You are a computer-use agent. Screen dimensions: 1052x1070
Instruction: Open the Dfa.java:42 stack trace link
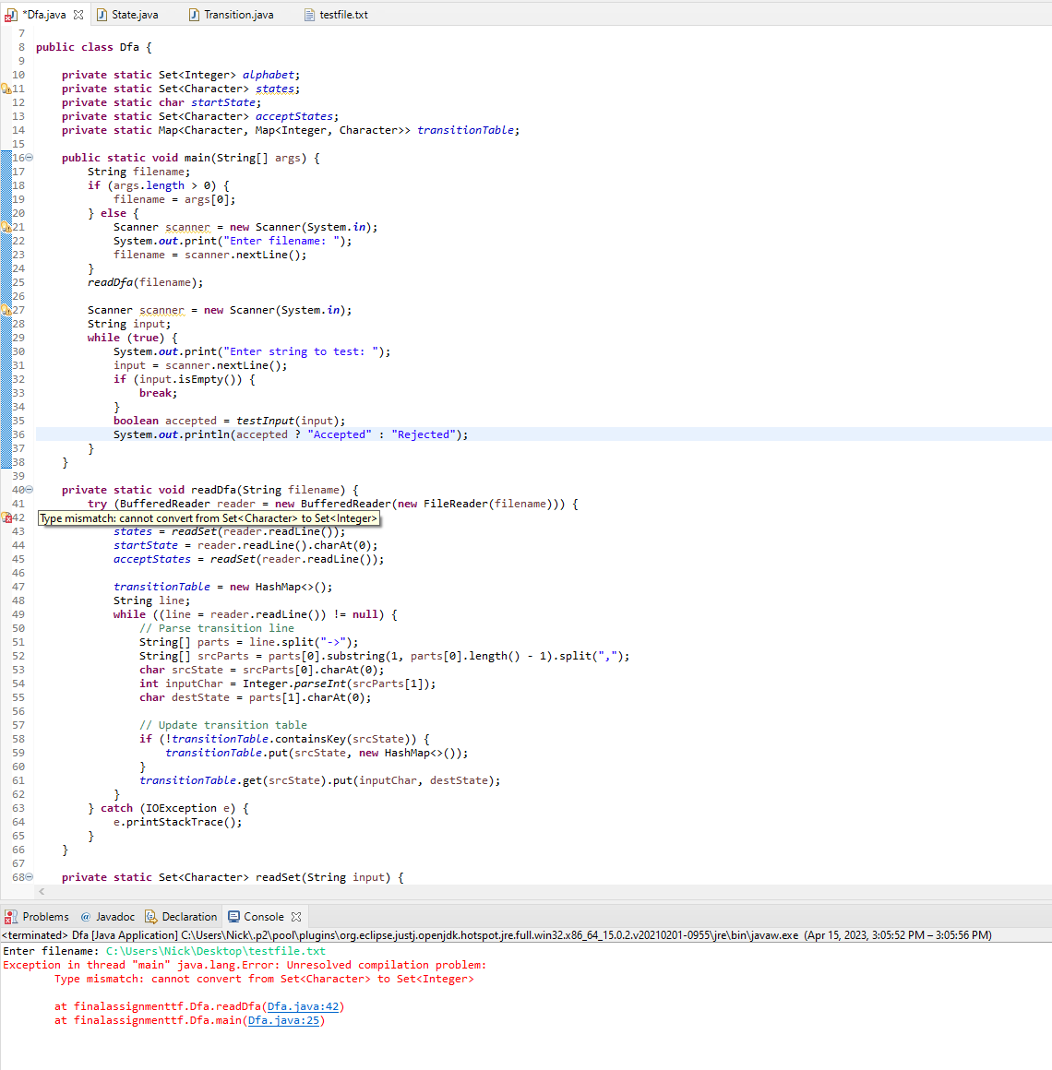pos(303,1006)
